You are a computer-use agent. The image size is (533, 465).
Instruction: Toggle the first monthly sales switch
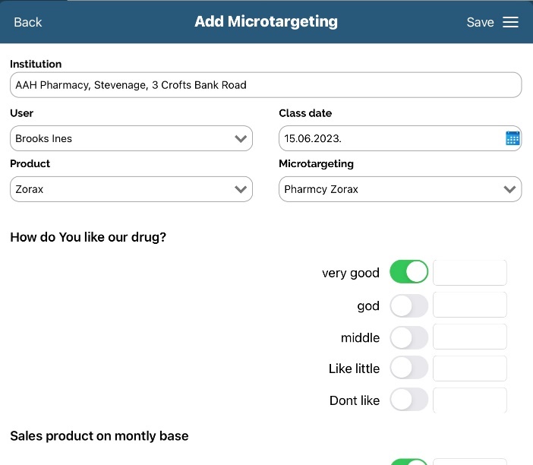click(x=408, y=460)
